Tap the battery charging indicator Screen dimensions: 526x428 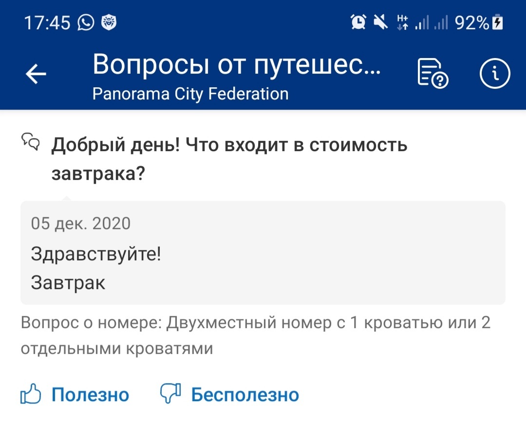click(497, 22)
